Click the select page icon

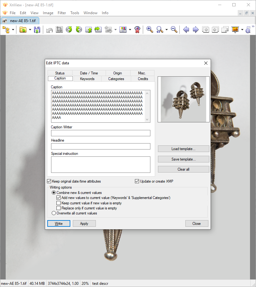225,29
